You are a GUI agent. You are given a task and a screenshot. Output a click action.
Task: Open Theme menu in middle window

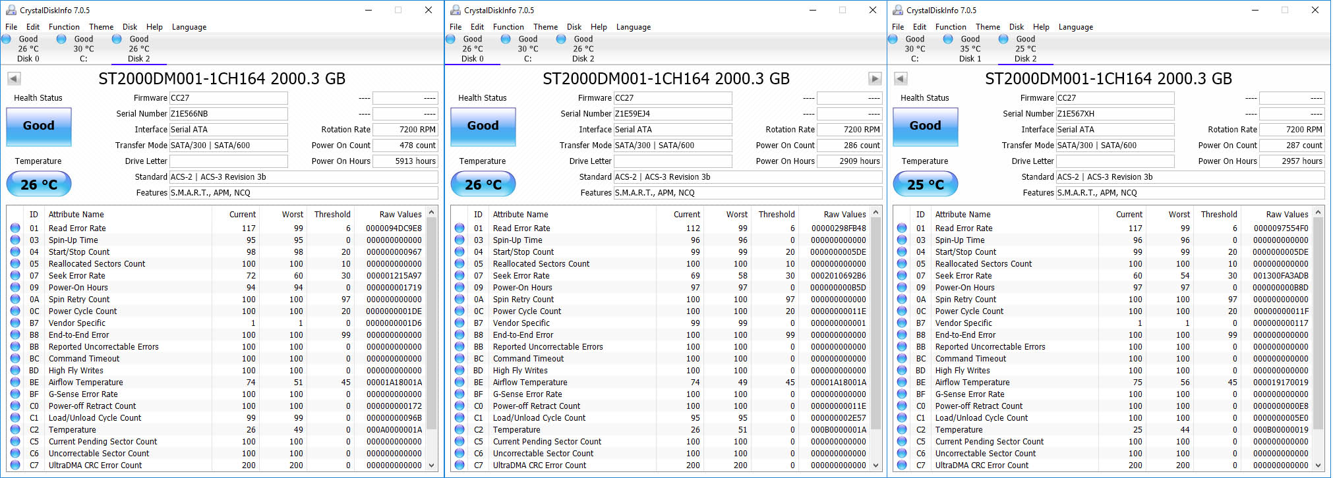(x=545, y=27)
